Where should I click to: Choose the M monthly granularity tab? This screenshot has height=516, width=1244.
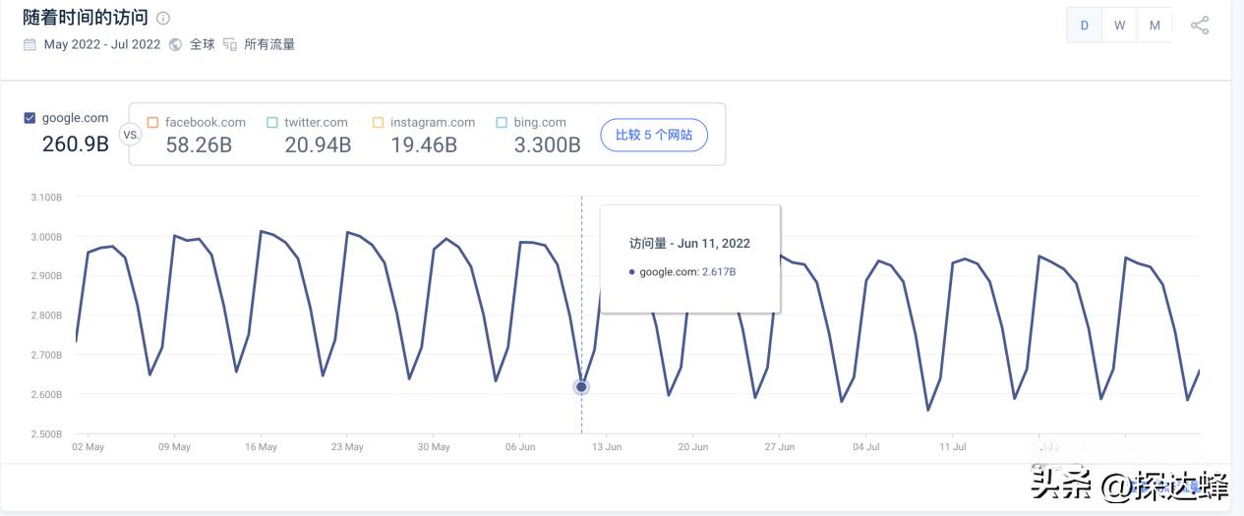pyautogui.click(x=1155, y=26)
